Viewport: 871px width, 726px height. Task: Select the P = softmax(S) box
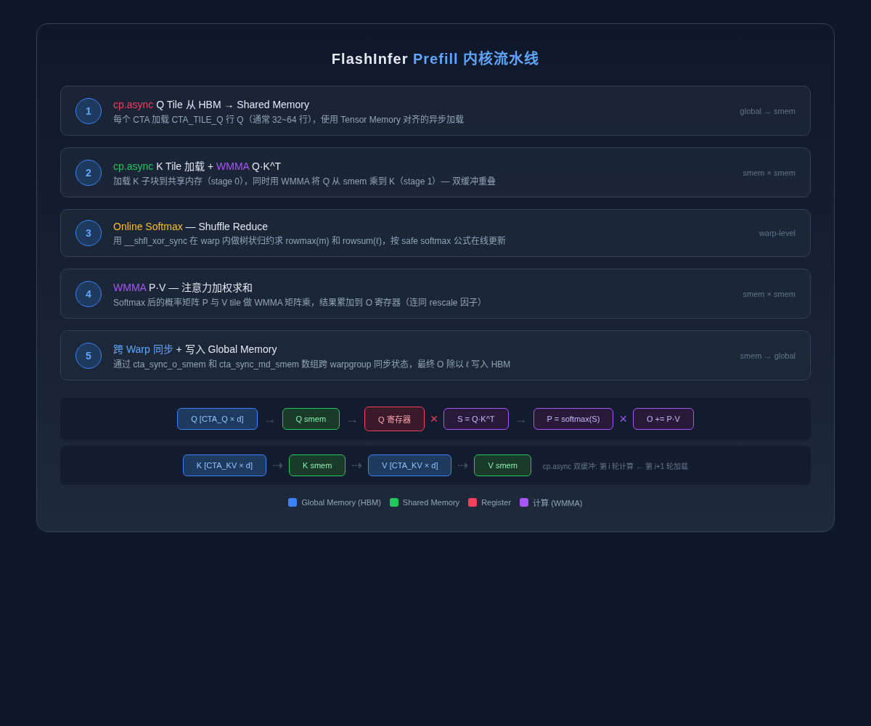[x=573, y=419]
